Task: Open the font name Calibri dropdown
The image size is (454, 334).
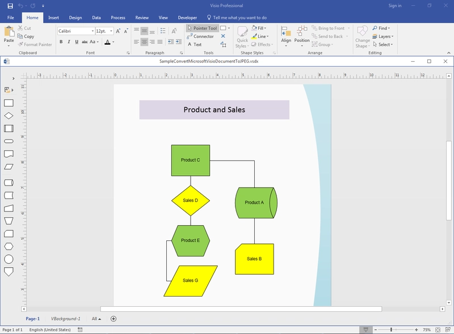Action: click(x=93, y=31)
